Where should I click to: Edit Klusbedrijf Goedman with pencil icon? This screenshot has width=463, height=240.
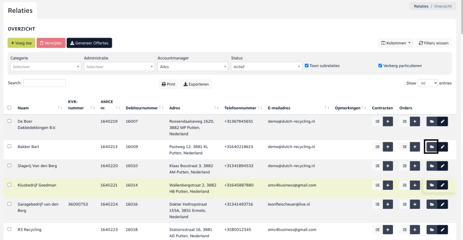click(x=443, y=185)
